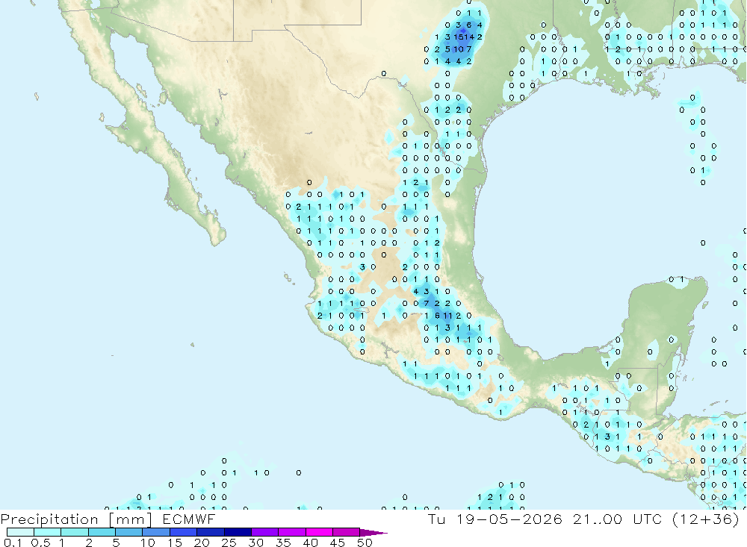The image size is (747, 547).
Task: Click the 0.5–1 mm legend color swatch
Action: (48, 532)
